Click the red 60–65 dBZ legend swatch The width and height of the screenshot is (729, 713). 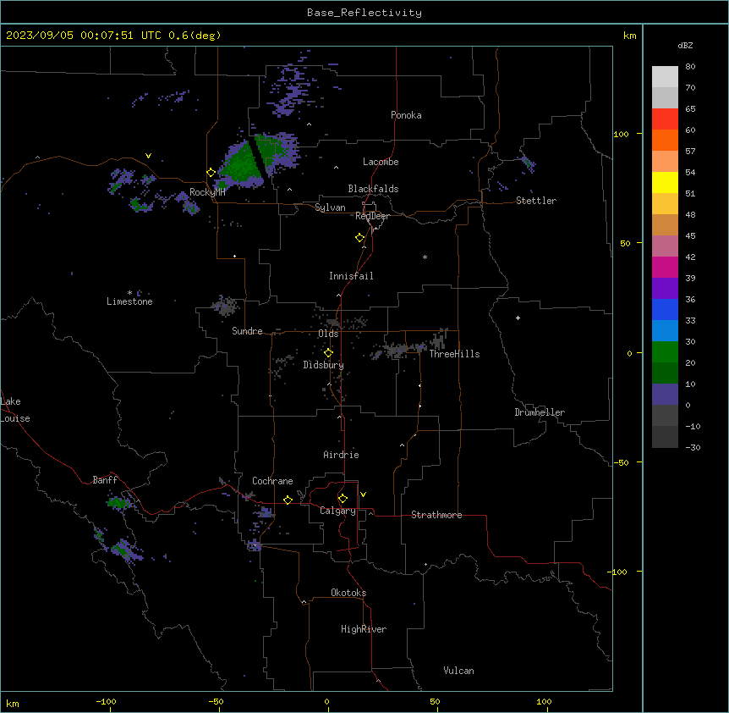pos(665,119)
